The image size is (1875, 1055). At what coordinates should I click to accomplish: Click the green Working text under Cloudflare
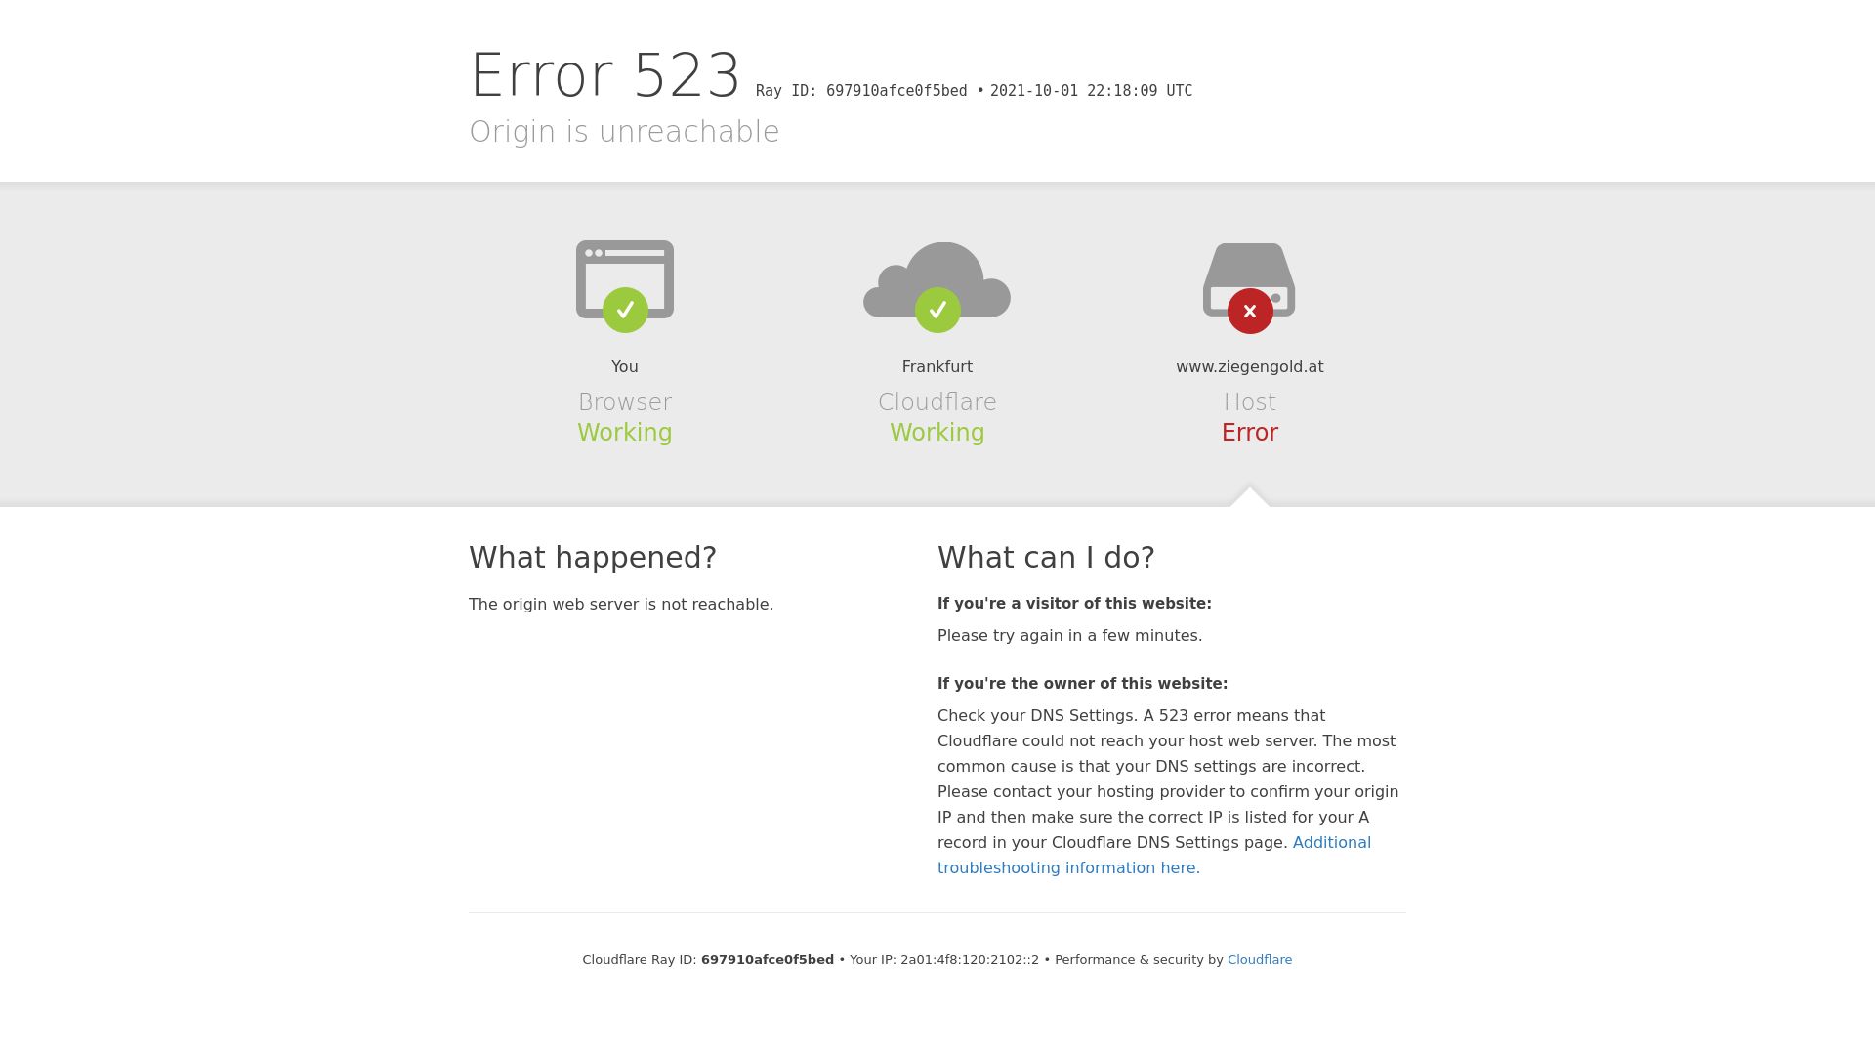937,433
